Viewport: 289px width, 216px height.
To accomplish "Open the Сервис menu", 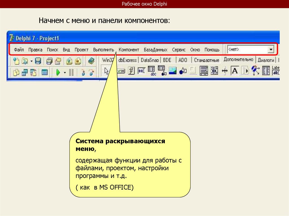I will [179, 50].
